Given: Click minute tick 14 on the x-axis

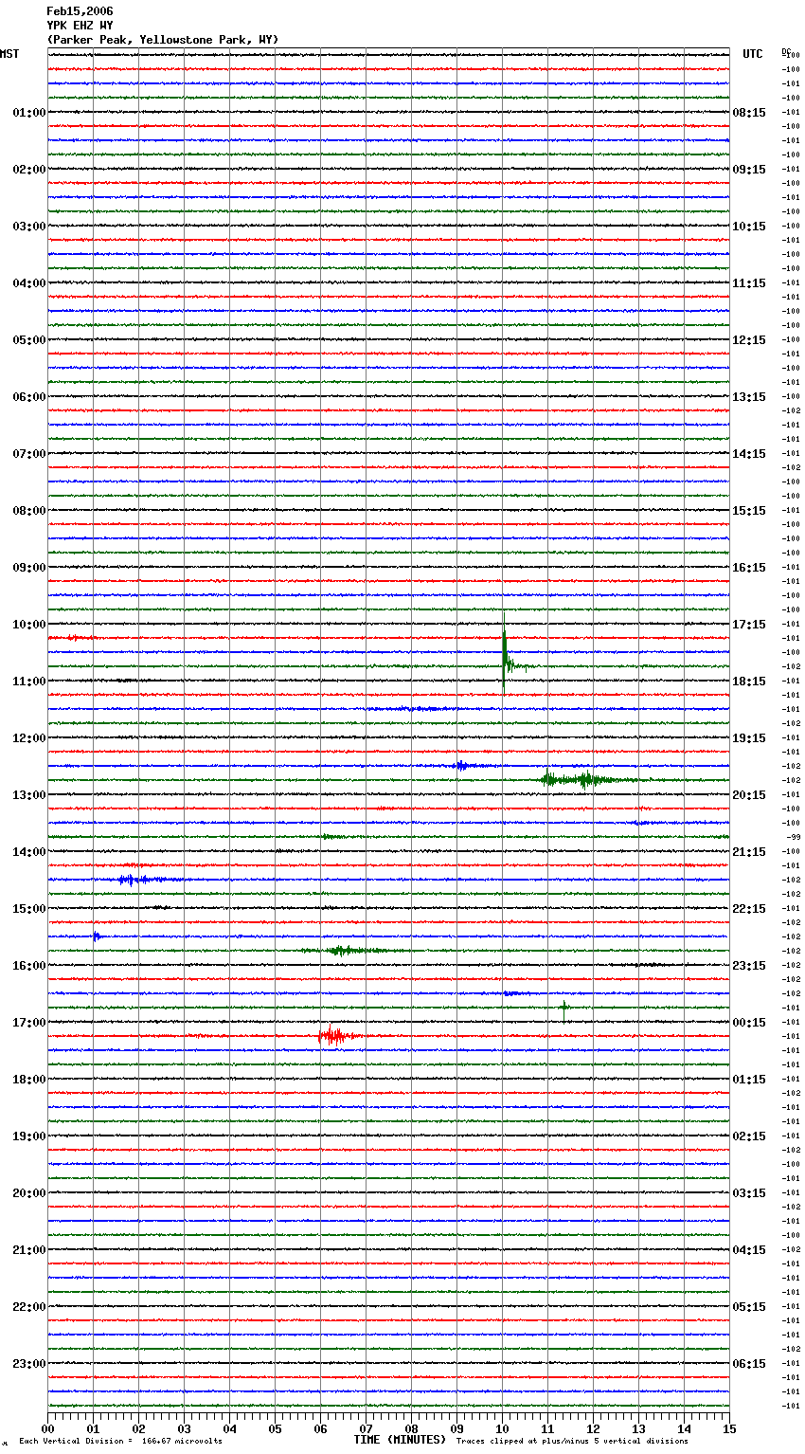Looking at the screenshot, I should pyautogui.click(x=684, y=1428).
